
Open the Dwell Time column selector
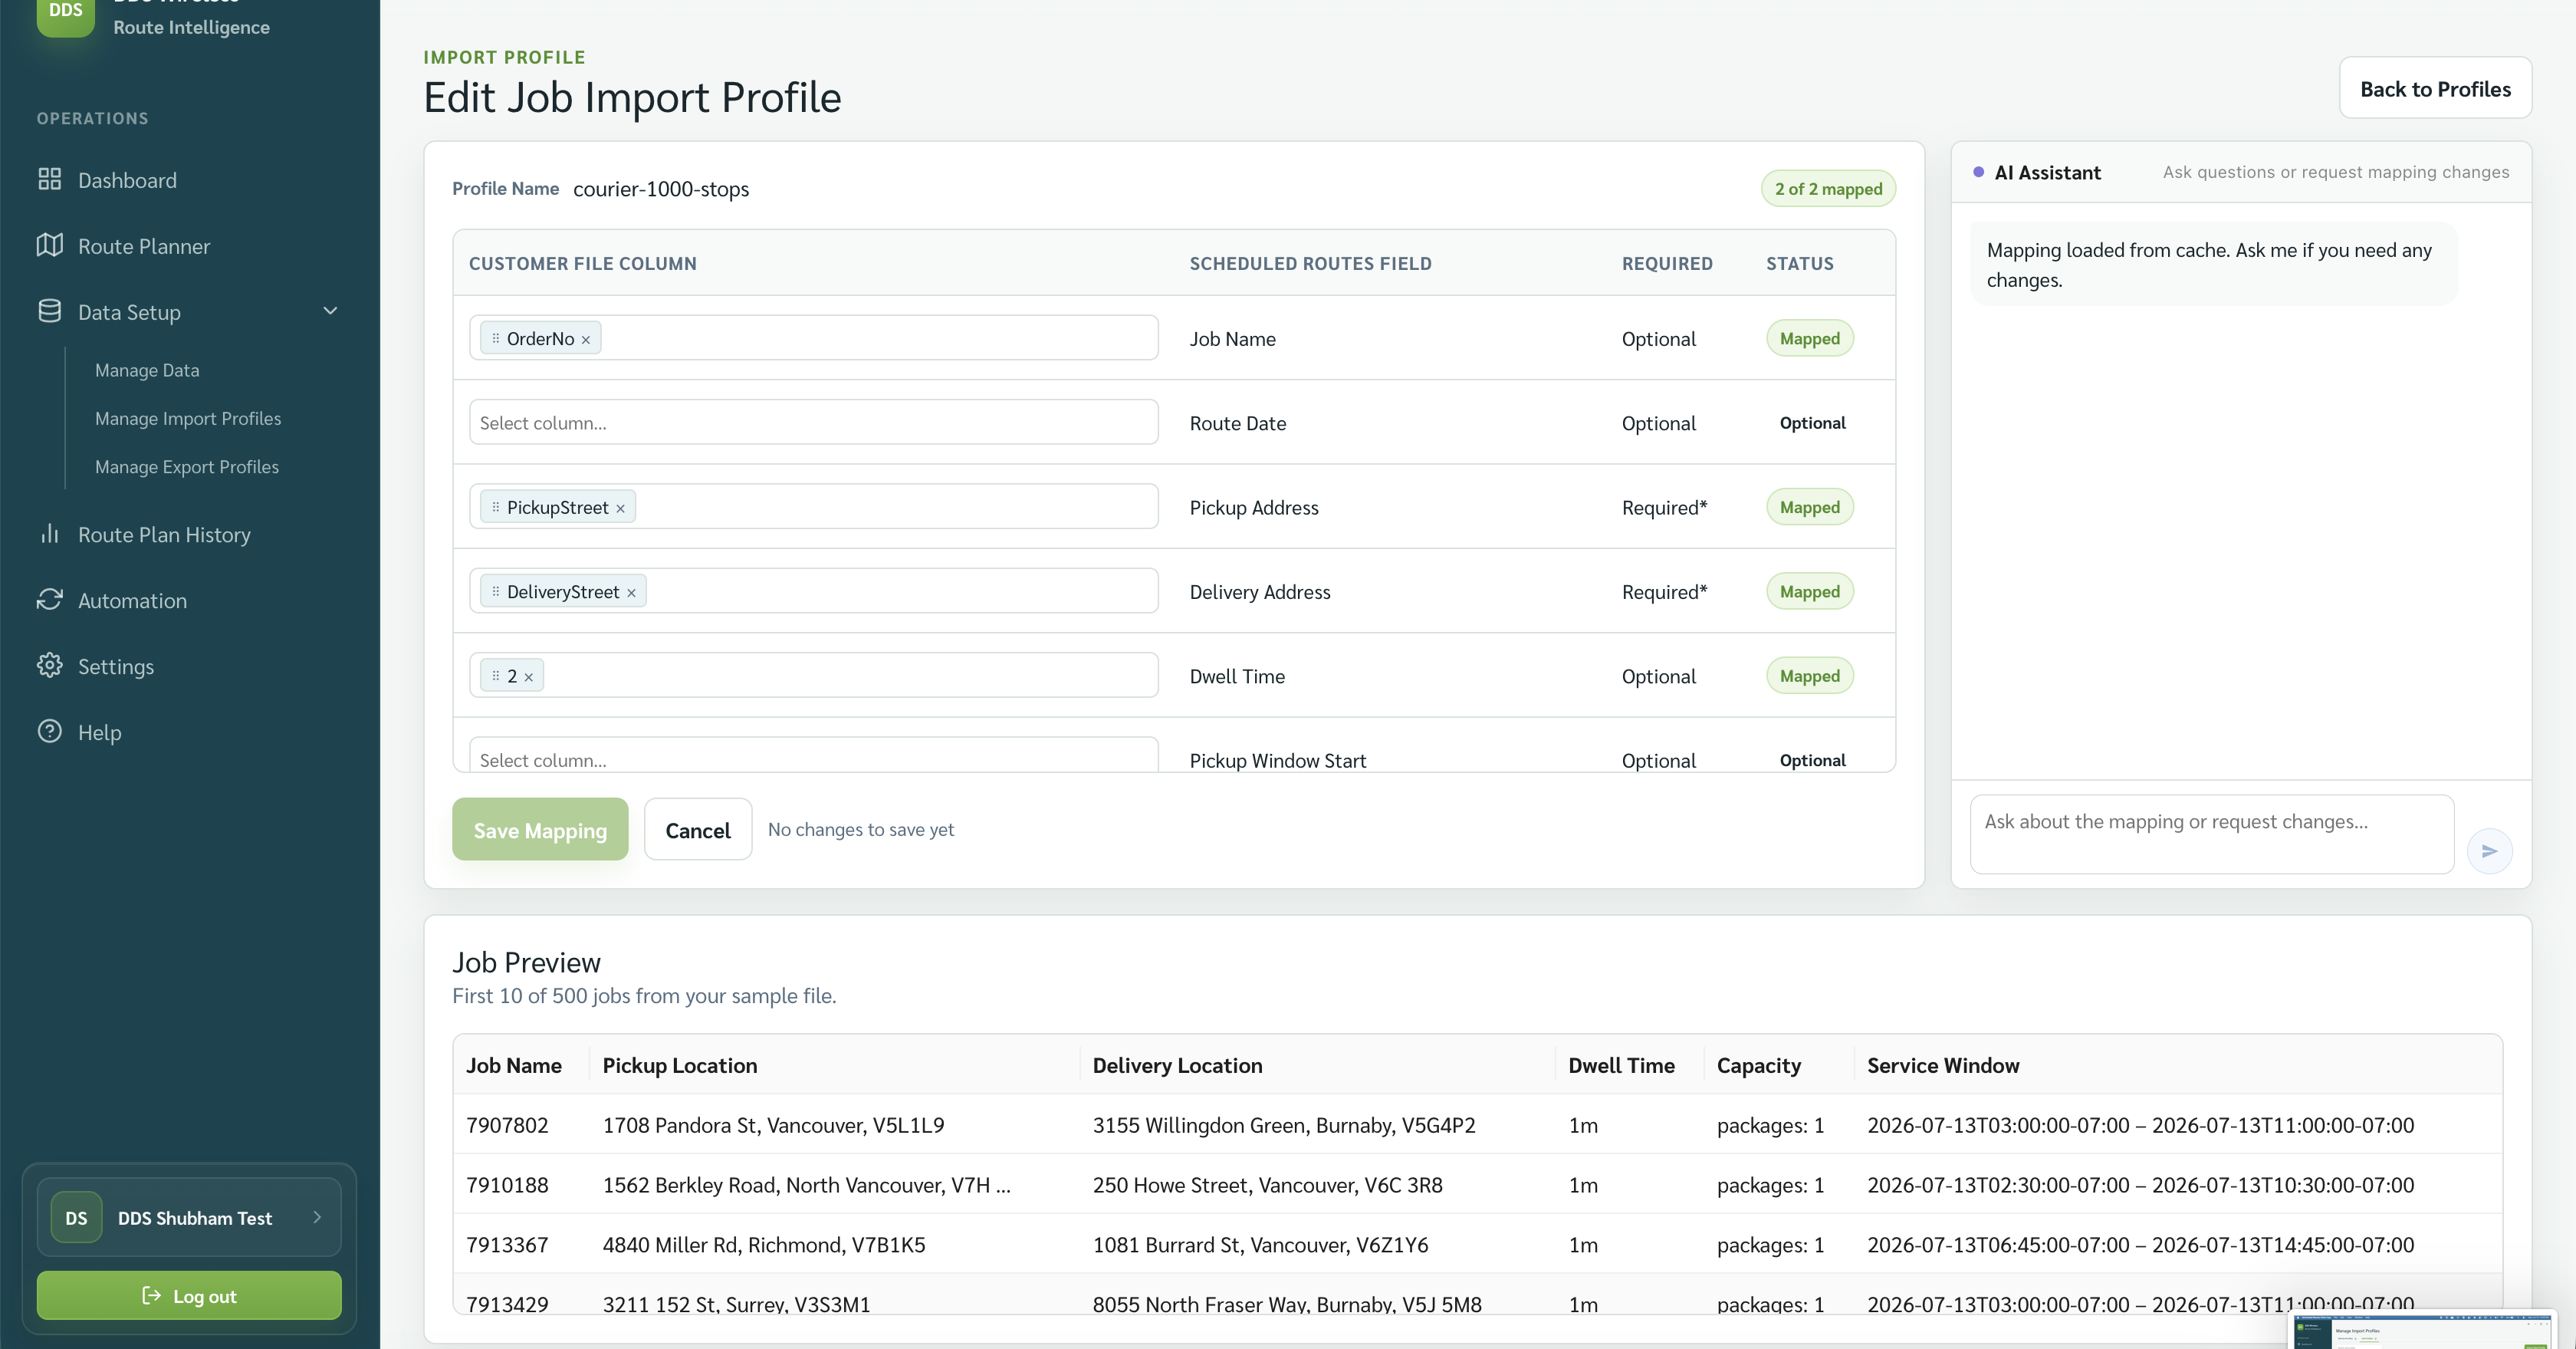(x=813, y=675)
